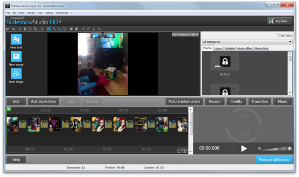Click the Add button
The width and height of the screenshot is (299, 177).
point(16,102)
